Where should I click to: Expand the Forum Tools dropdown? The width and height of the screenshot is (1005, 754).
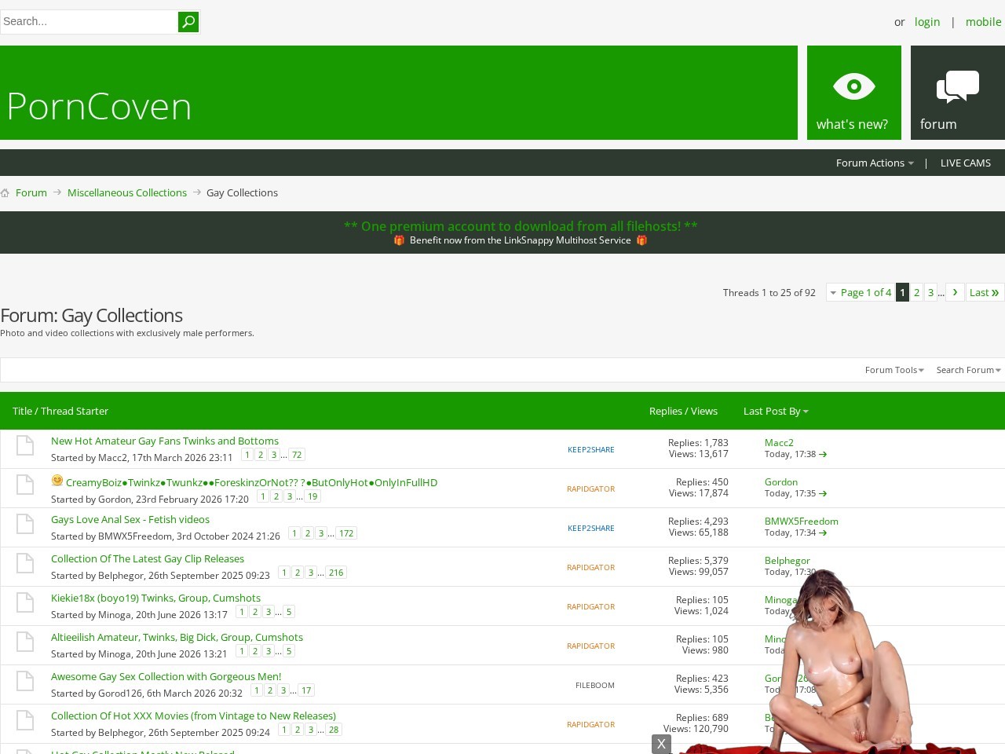pos(894,370)
